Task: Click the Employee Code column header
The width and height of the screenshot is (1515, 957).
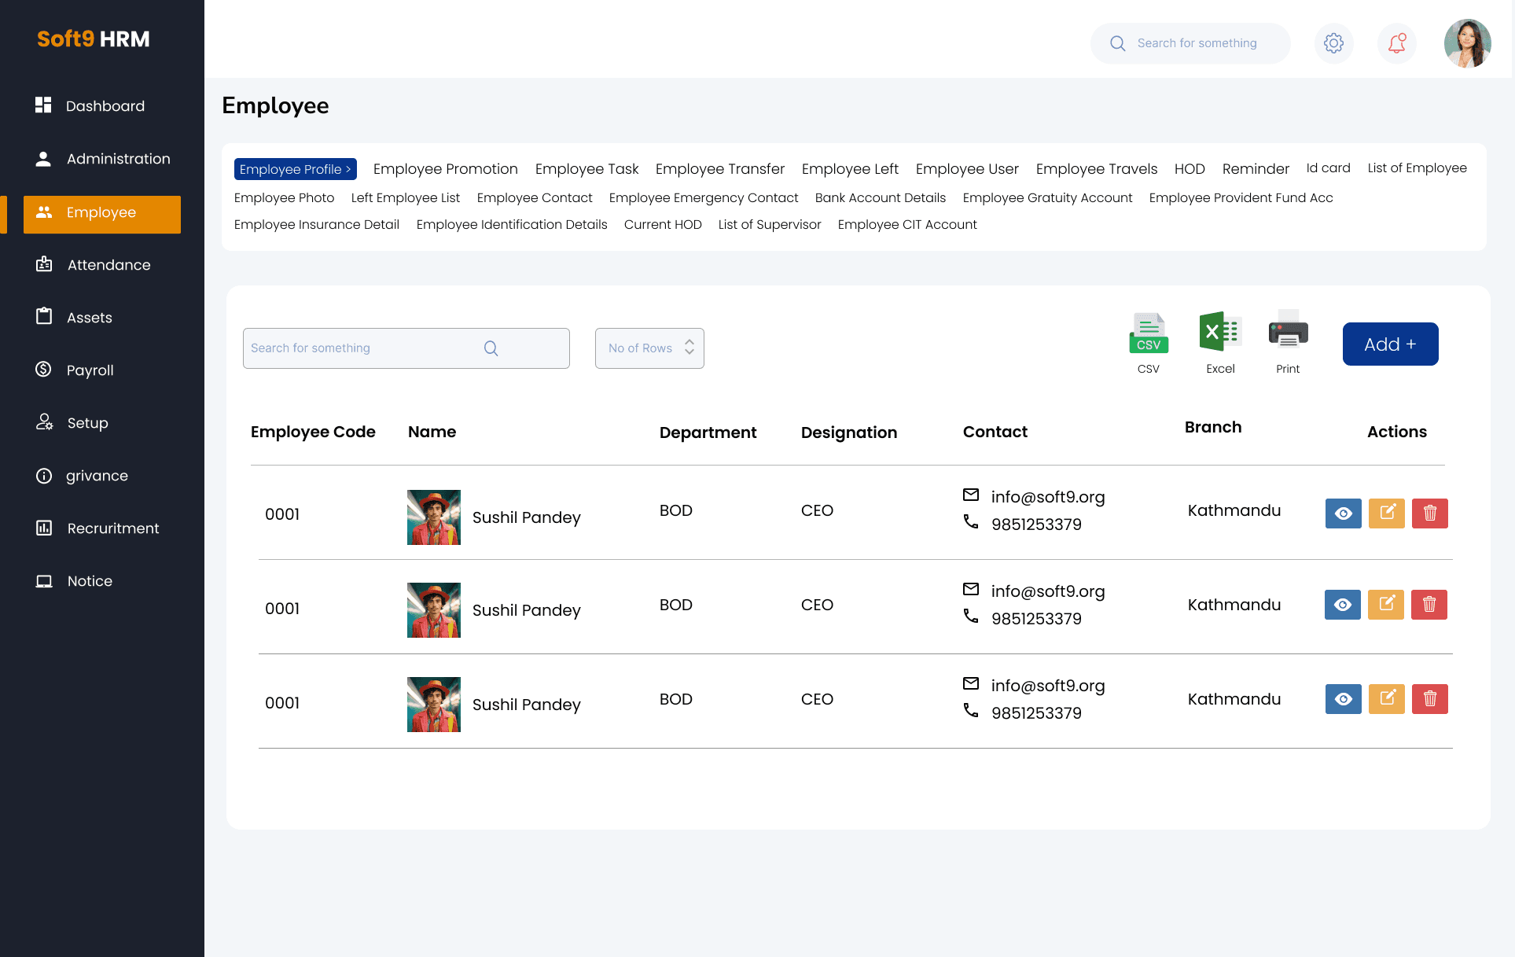Action: [313, 432]
